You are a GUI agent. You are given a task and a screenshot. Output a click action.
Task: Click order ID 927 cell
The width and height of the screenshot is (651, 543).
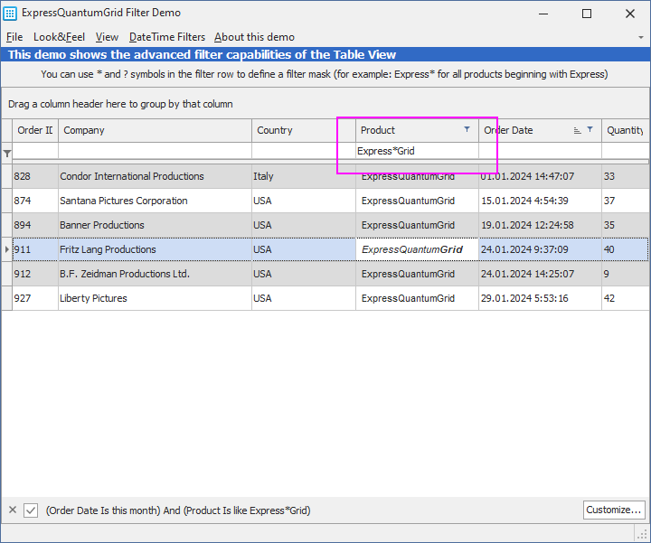pos(35,298)
